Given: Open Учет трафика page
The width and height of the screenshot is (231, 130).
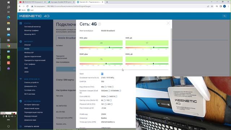Looking at the screenshot, I should click(x=30, y=64).
